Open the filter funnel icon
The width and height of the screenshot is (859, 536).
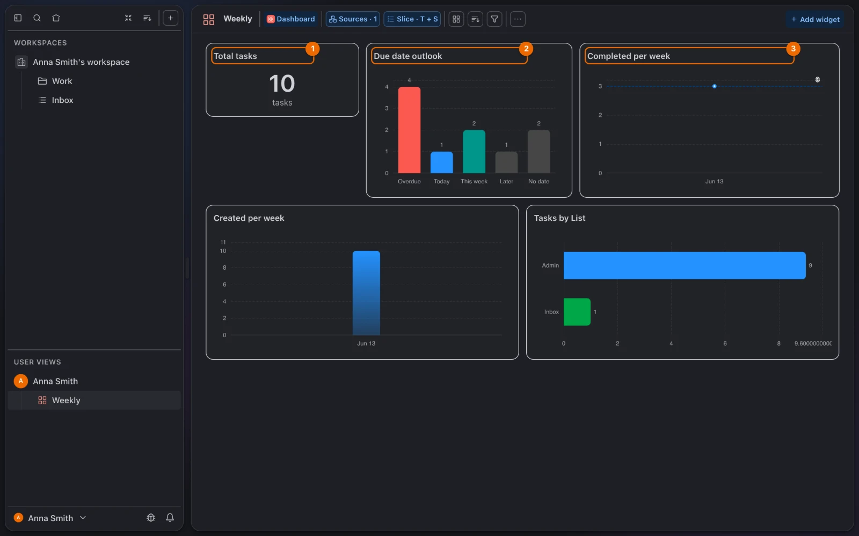(x=494, y=19)
